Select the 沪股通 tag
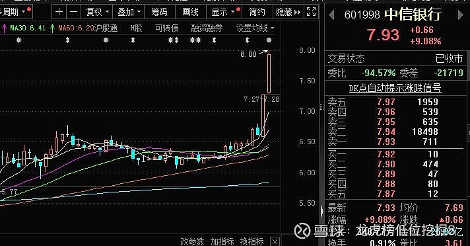 point(106,28)
